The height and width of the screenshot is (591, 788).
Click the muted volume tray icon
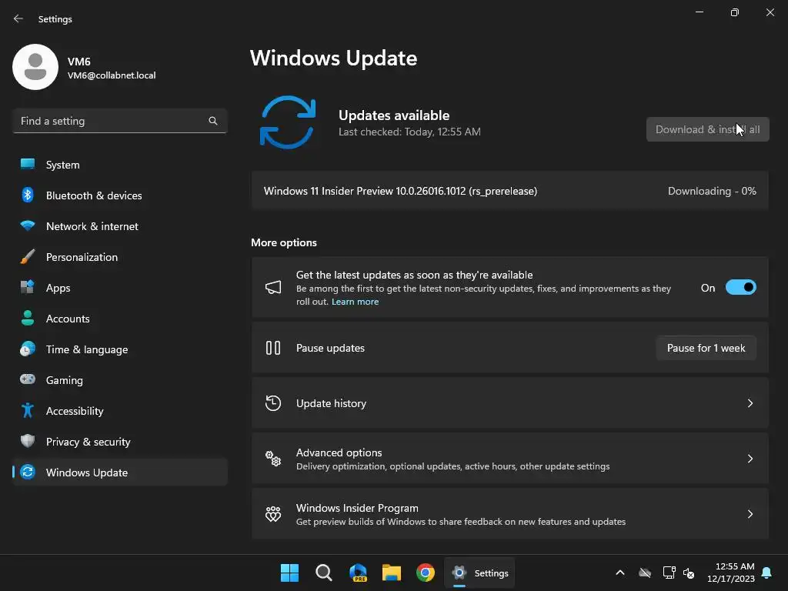(x=689, y=573)
